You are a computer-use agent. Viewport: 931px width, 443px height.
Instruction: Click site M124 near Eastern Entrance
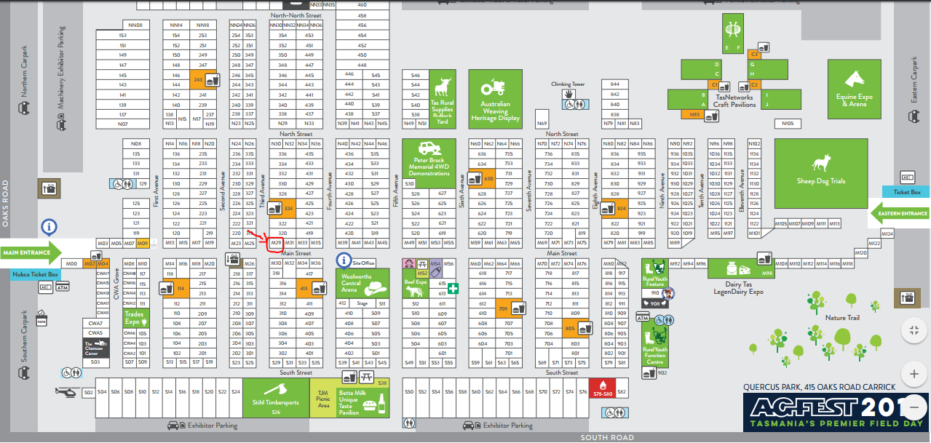(x=887, y=234)
